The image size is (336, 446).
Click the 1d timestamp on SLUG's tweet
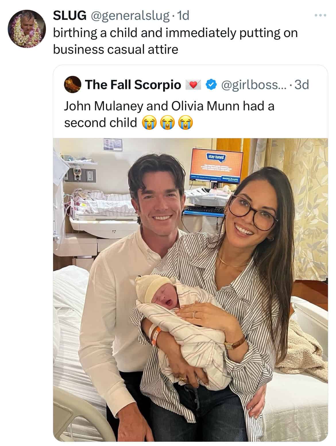click(183, 16)
